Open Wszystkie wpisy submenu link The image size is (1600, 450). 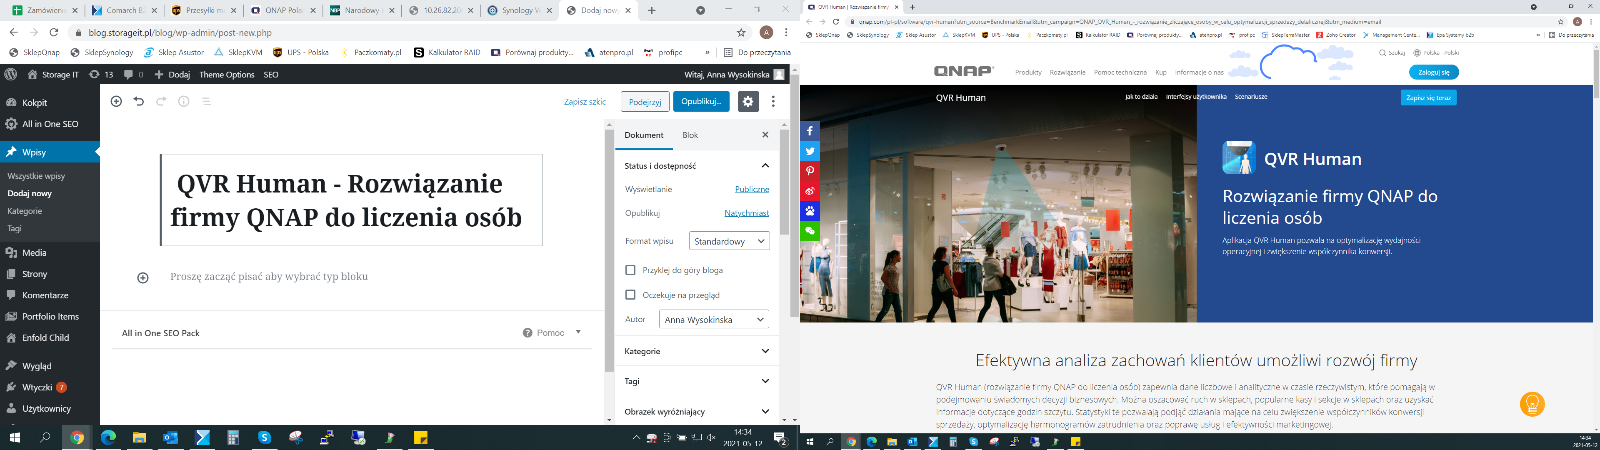coord(36,176)
